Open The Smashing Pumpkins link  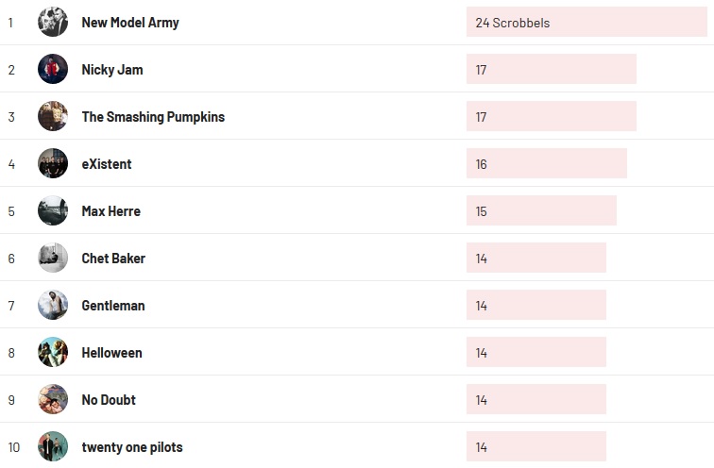pos(153,117)
